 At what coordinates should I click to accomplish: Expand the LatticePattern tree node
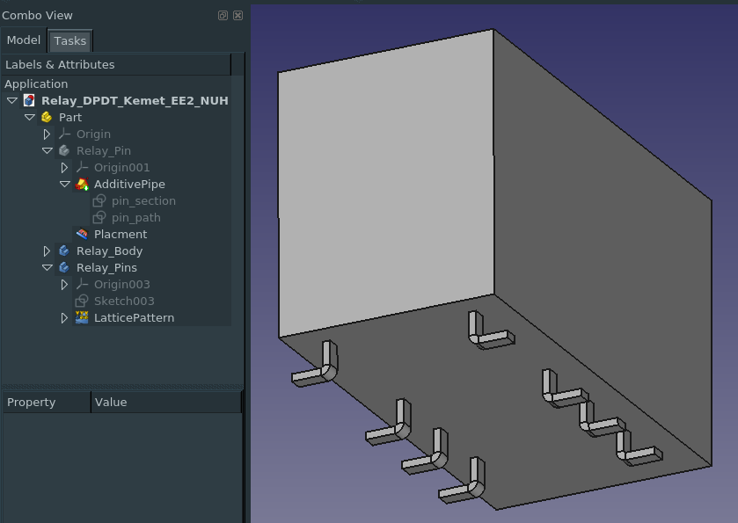click(64, 318)
